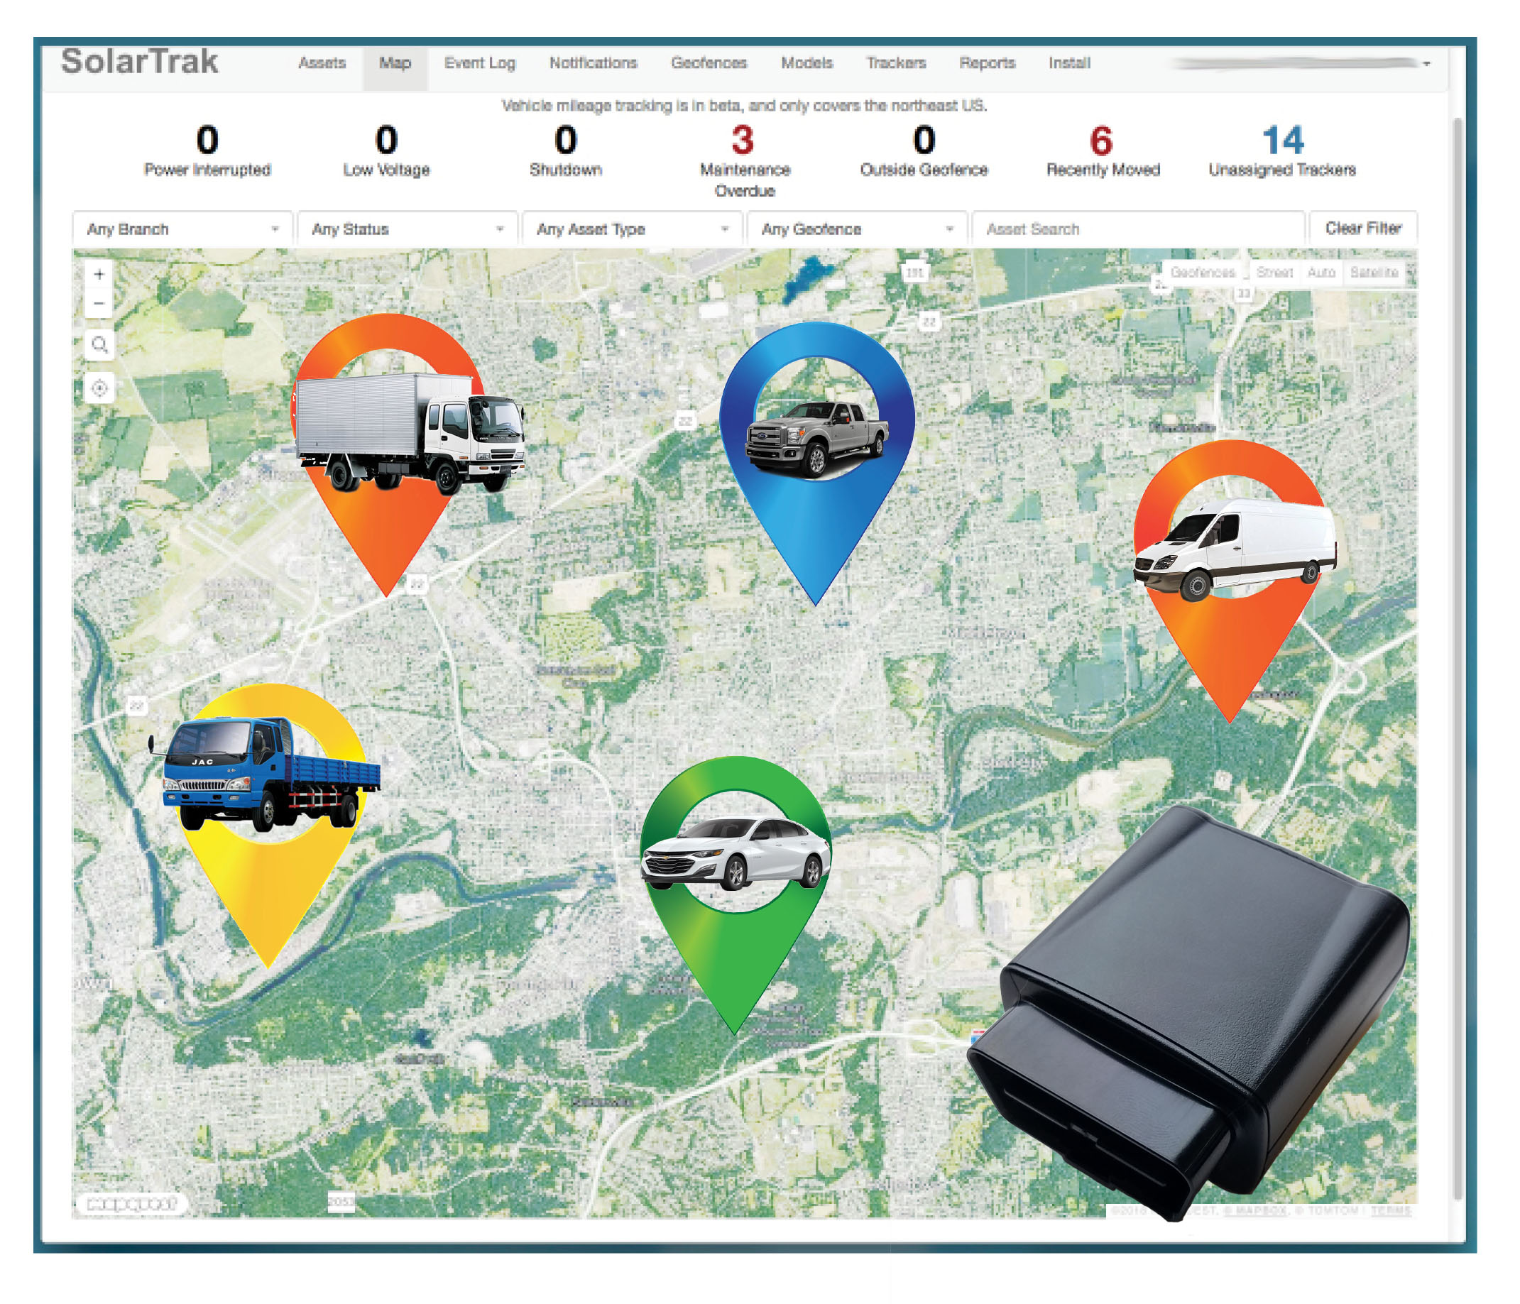1520x1304 pixels.
Task: Click the black OBD tracker device image
Action: (x=1188, y=1012)
